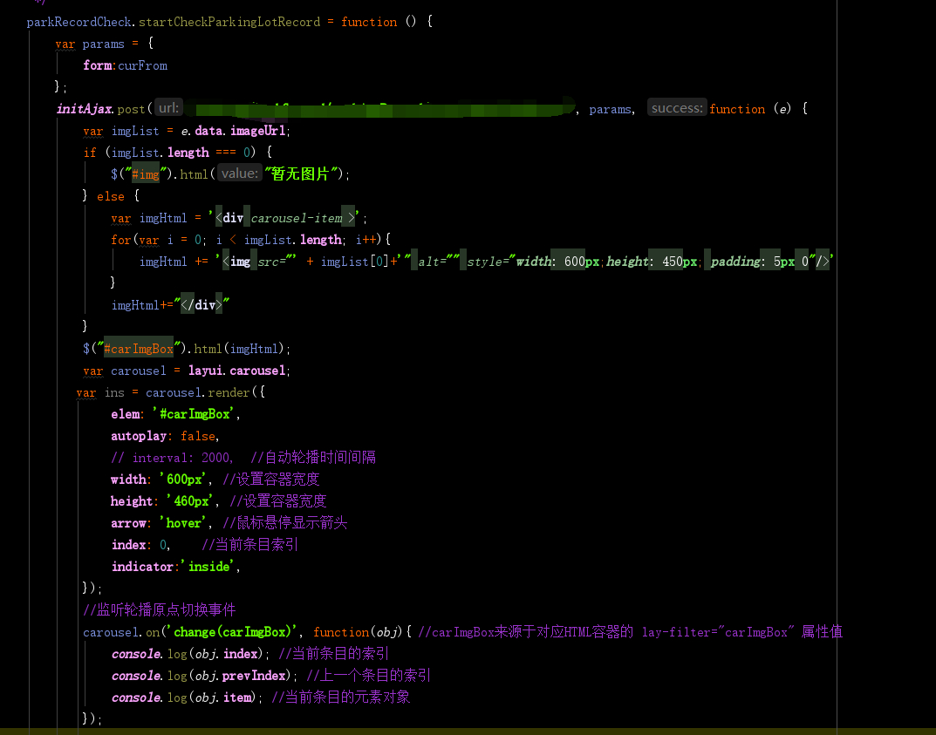Click the "#img" selector string

coord(146,174)
